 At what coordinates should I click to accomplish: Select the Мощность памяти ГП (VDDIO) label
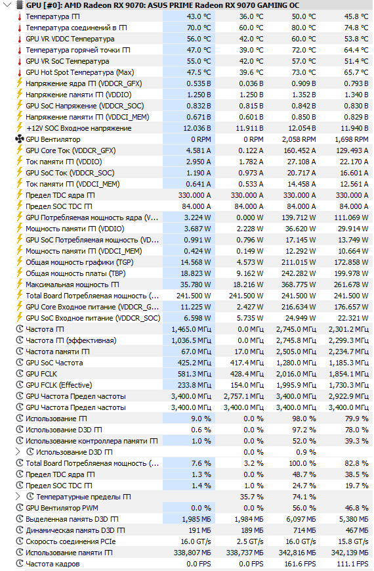(x=75, y=229)
